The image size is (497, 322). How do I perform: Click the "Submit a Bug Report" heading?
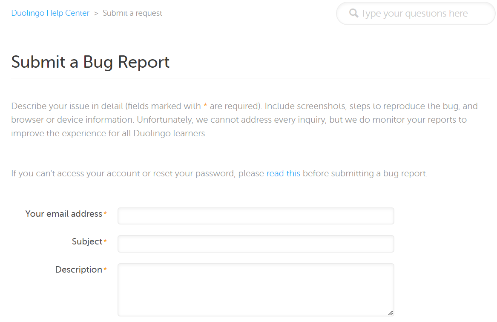click(x=90, y=62)
